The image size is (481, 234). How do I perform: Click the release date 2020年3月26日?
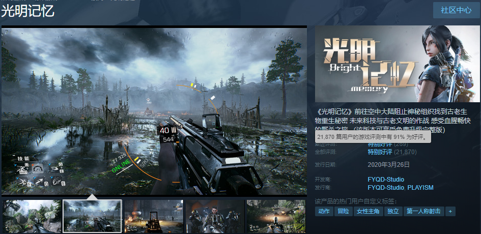point(389,165)
